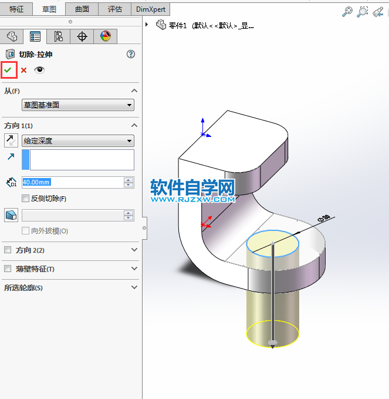This screenshot has height=399, width=389.
Task: Switch to the 草图 tab
Action: pos(49,9)
